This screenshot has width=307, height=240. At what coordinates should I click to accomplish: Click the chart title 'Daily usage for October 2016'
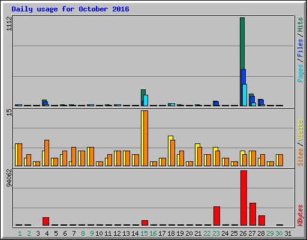pos(70,9)
